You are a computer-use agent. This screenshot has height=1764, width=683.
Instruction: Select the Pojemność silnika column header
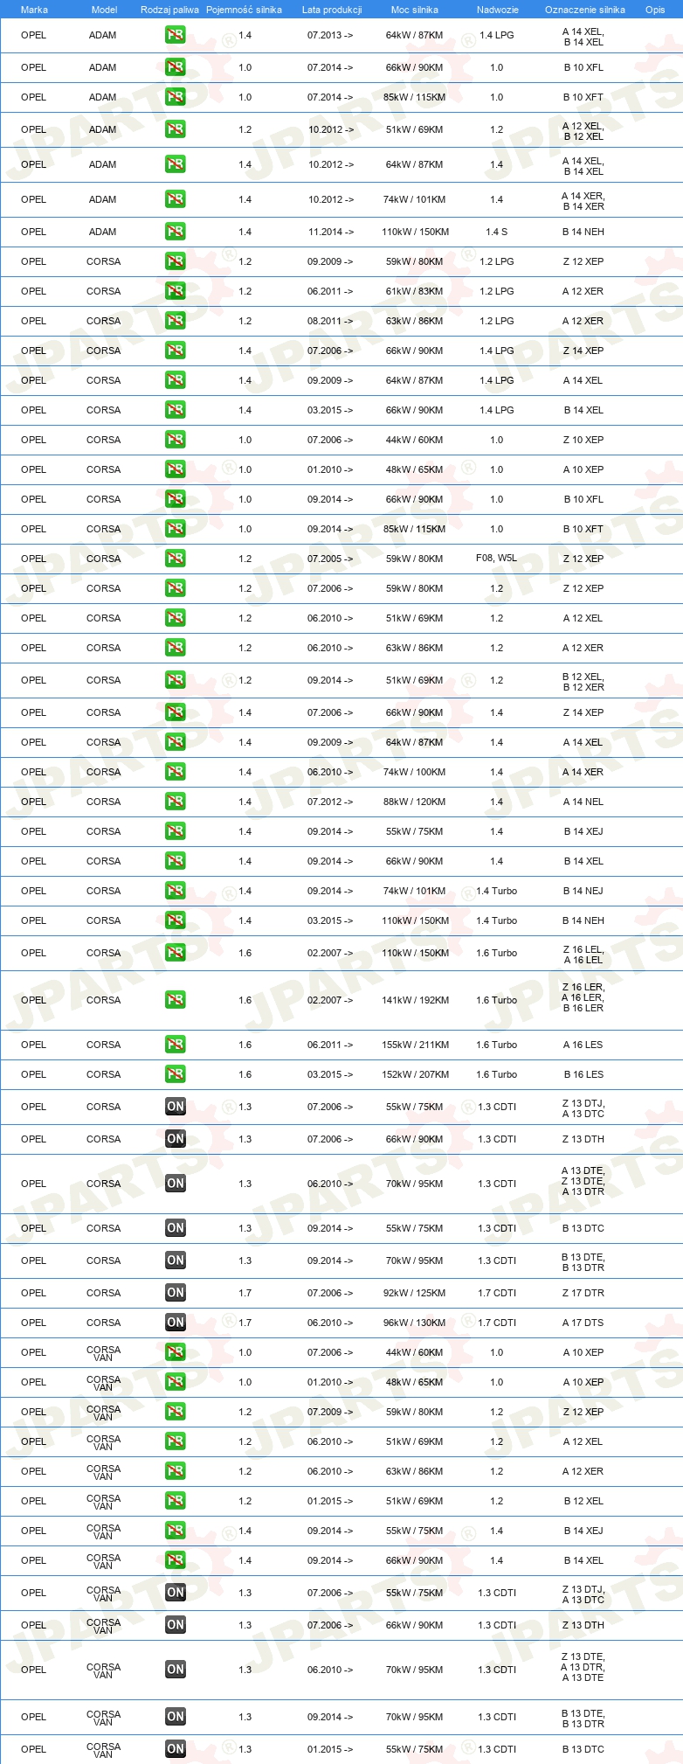[x=245, y=10]
